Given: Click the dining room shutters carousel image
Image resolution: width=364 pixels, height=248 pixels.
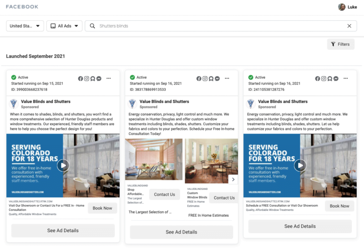Looking at the screenshot, I should click(x=212, y=161).
